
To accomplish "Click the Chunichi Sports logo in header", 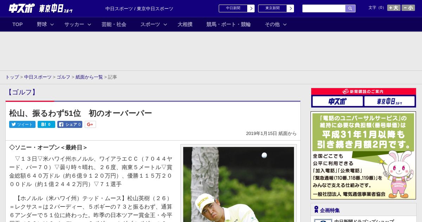I will (x=22, y=8).
